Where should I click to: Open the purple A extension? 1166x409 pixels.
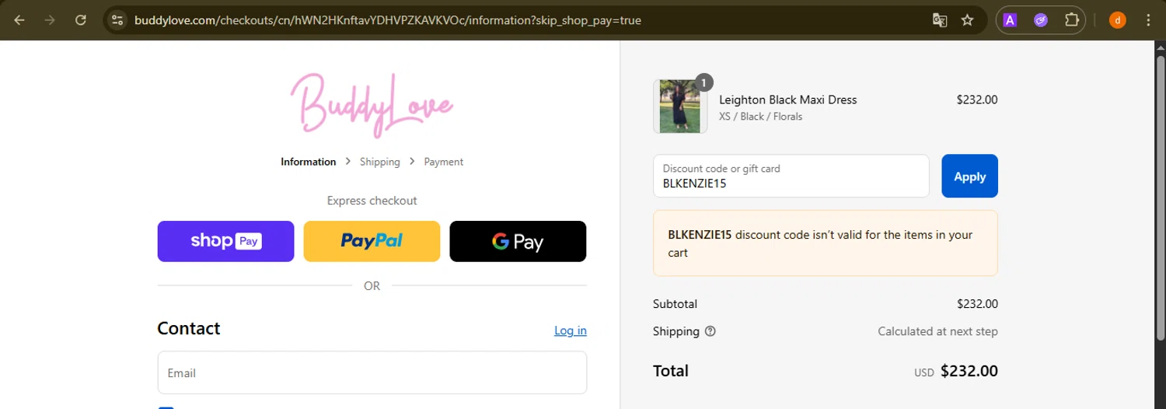click(x=1011, y=20)
